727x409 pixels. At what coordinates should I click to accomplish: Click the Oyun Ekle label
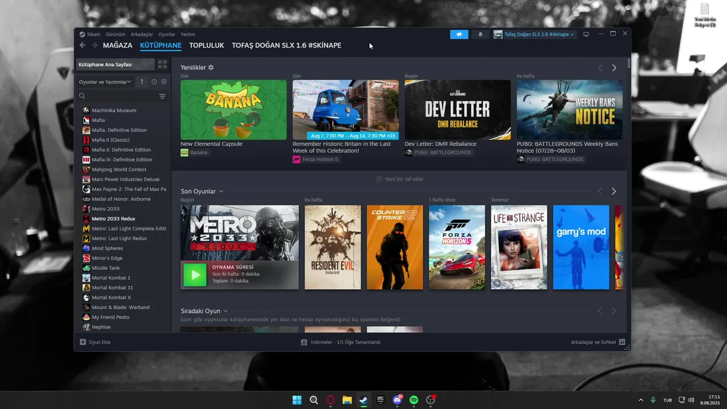(x=99, y=342)
